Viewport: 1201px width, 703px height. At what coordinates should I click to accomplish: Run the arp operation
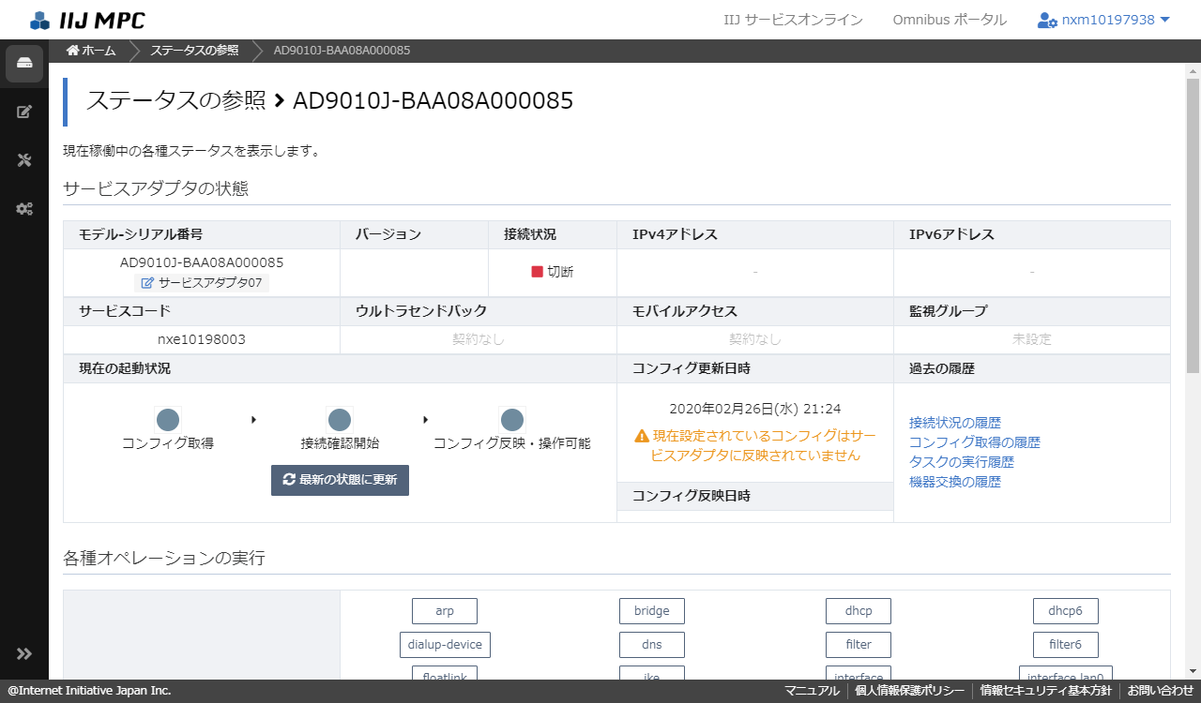[445, 611]
